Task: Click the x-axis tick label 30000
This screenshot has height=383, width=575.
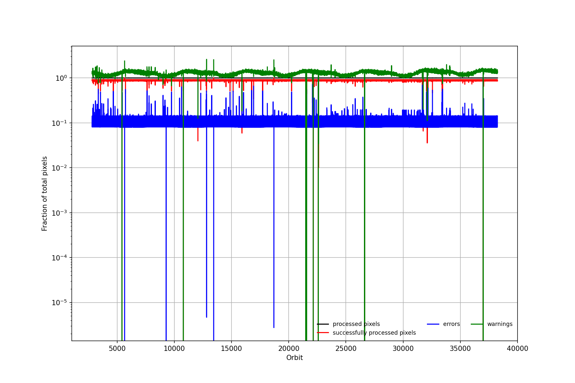Action: [403, 349]
